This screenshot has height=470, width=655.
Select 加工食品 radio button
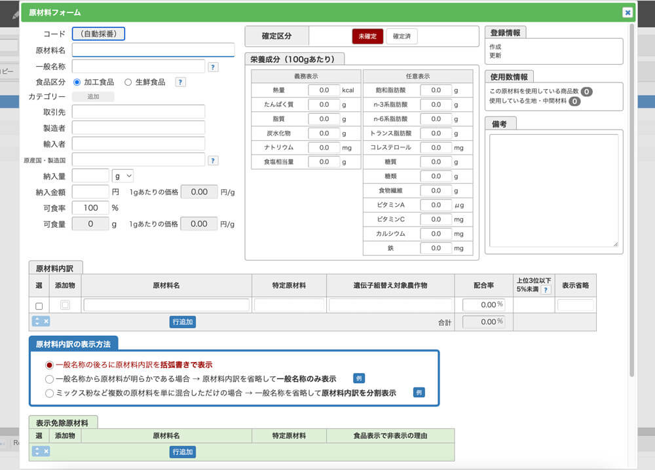[77, 82]
